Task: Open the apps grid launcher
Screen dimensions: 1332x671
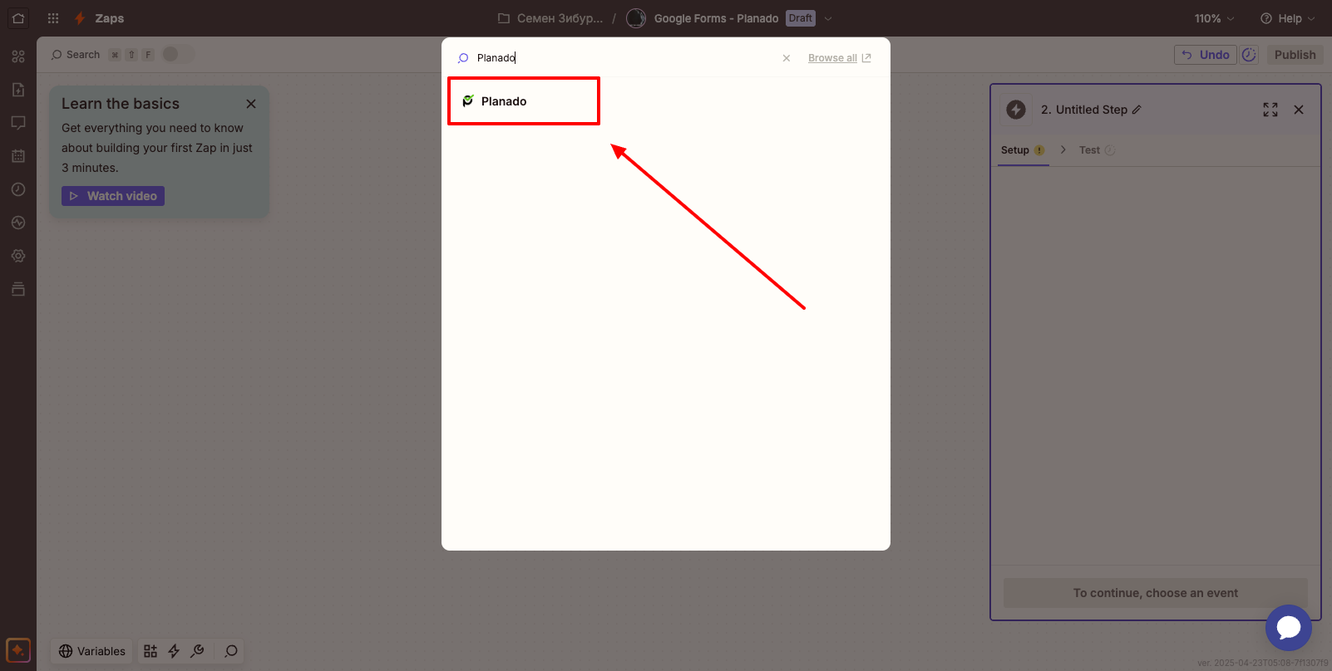Action: click(53, 18)
